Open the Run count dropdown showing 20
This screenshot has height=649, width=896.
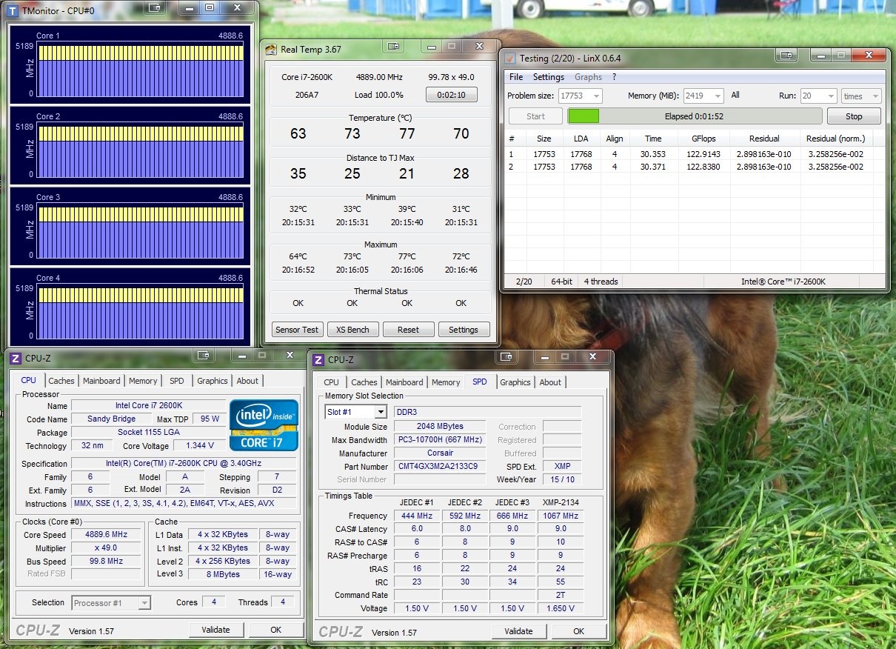coord(818,96)
